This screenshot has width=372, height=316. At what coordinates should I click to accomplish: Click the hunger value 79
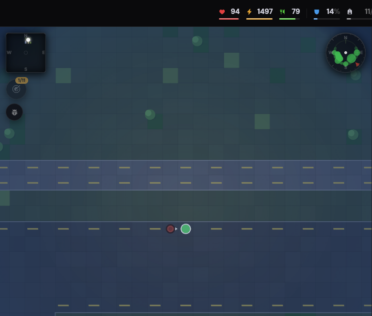coord(295,11)
